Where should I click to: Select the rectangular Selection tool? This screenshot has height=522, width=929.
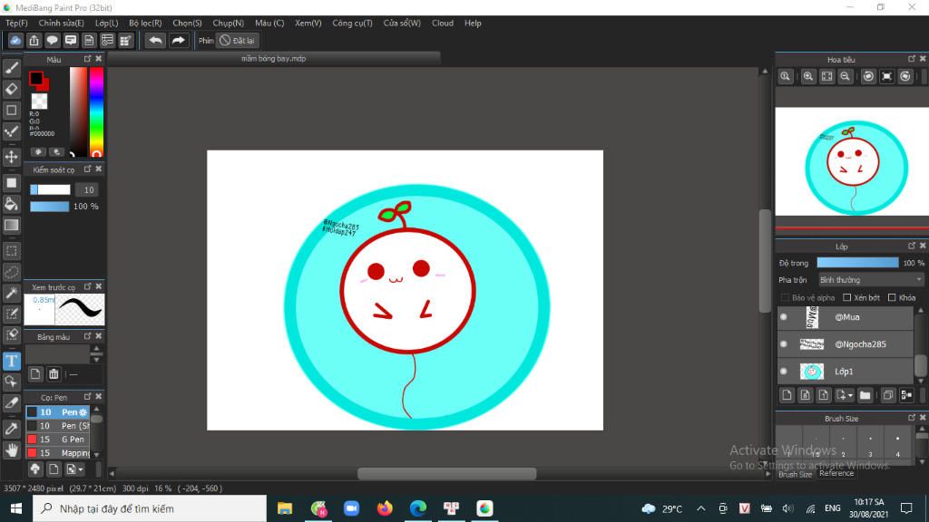[x=11, y=251]
